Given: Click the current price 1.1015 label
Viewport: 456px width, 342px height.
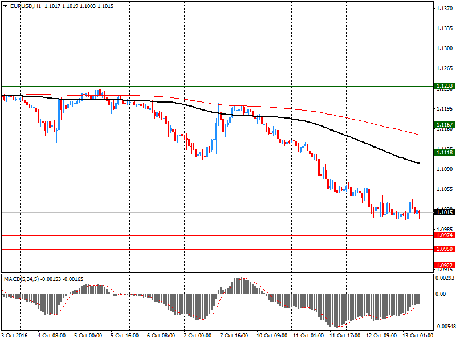Looking at the screenshot, I should [445, 212].
